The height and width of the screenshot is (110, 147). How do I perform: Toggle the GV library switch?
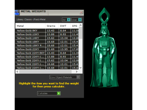66,20
